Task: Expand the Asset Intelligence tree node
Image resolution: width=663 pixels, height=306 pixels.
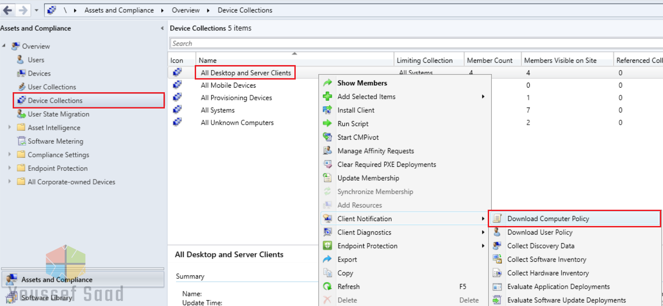Action: click(x=10, y=127)
